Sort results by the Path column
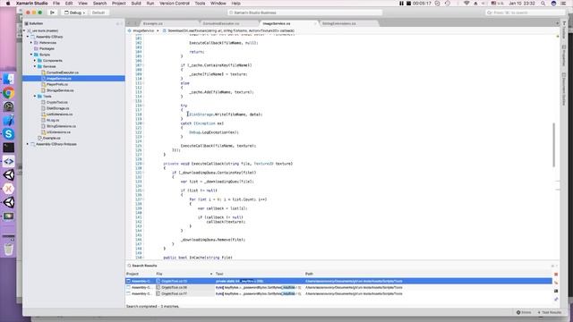Image resolution: width=573 pixels, height=322 pixels. (x=428, y=274)
